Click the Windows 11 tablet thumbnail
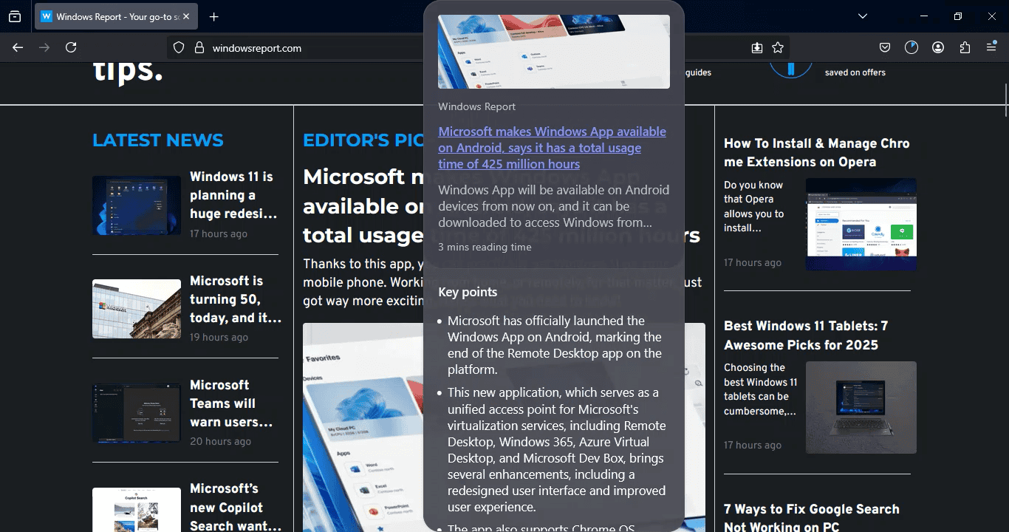 (x=861, y=407)
